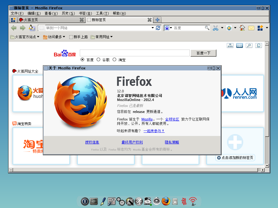Open the 全球社区 link

click(x=172, y=119)
